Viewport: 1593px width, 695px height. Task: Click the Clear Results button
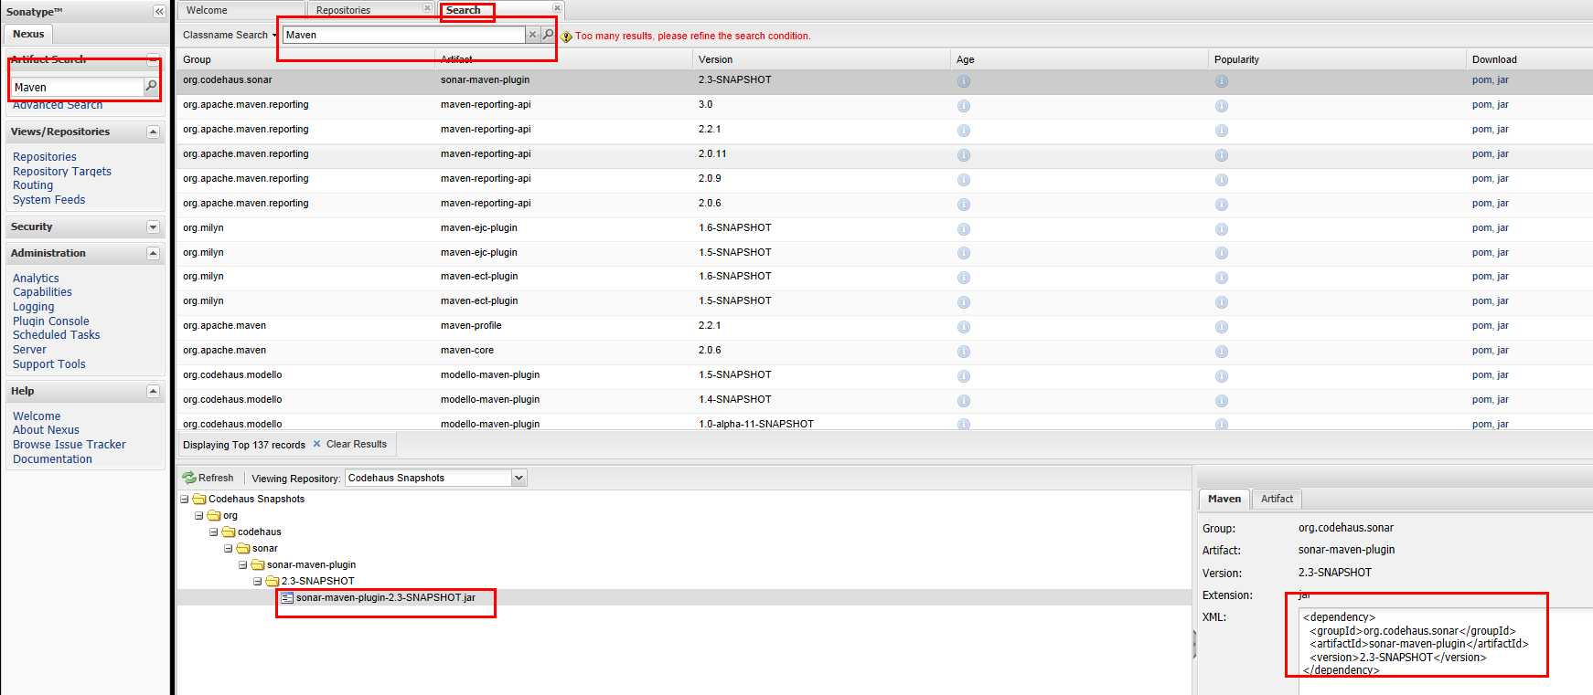tap(349, 444)
